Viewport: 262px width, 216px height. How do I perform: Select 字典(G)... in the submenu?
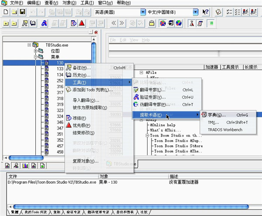[x=217, y=115]
